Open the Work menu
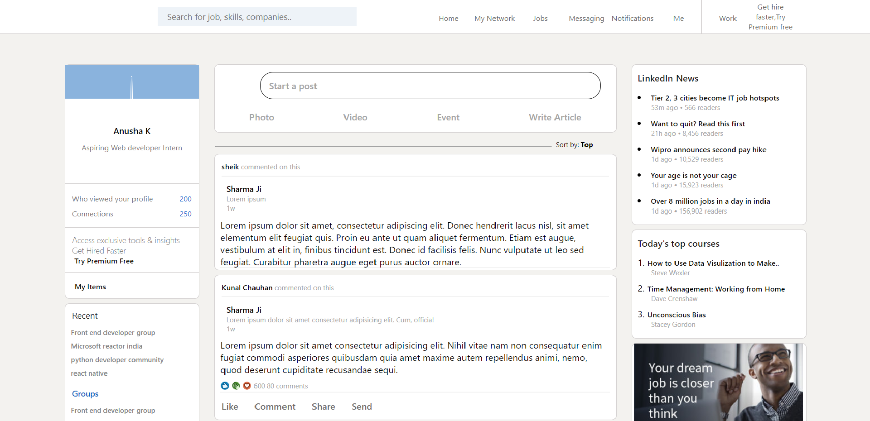The height and width of the screenshot is (421, 870). point(728,18)
